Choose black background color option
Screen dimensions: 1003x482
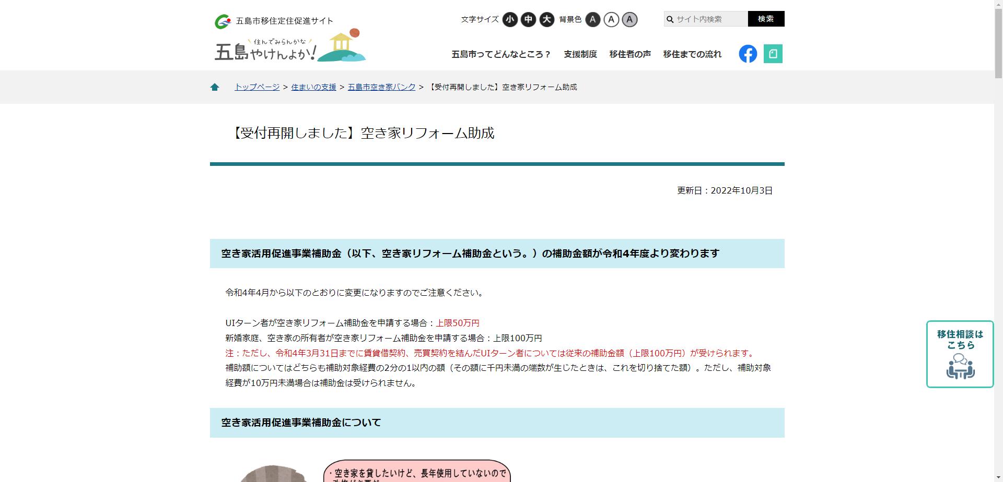point(592,20)
